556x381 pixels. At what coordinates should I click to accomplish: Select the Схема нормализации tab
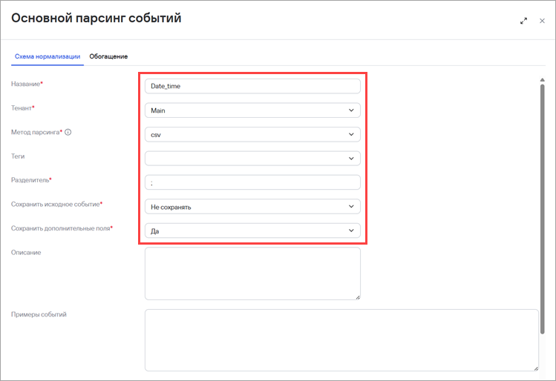[48, 56]
